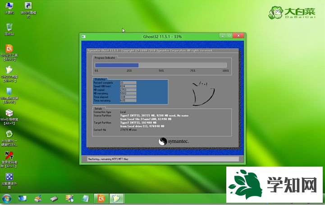The height and width of the screenshot is (205, 325).
Task: Launch 加载更多外置 desktop icon
Action: [9, 181]
